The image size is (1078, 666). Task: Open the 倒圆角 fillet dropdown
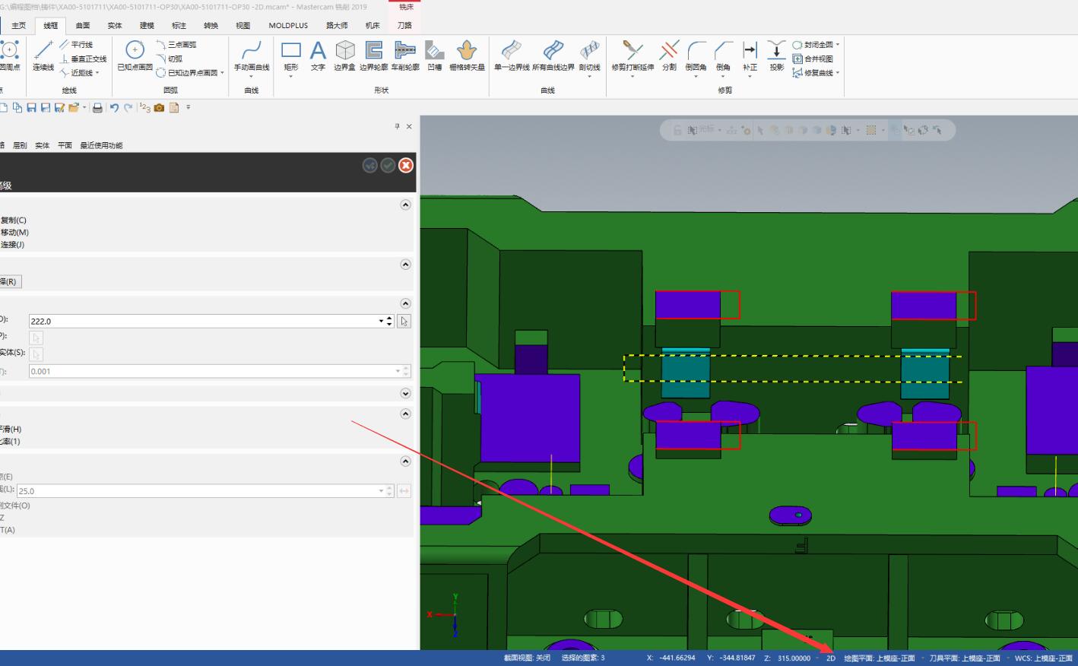point(696,76)
